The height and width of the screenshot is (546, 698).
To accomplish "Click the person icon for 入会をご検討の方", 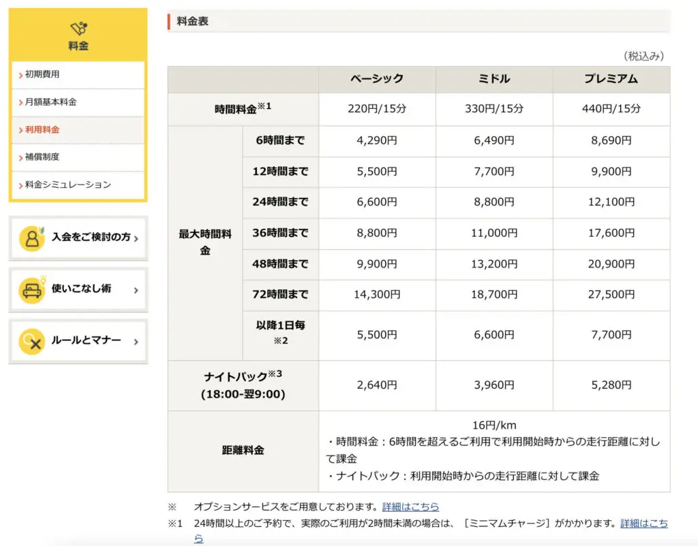I will coord(31,238).
